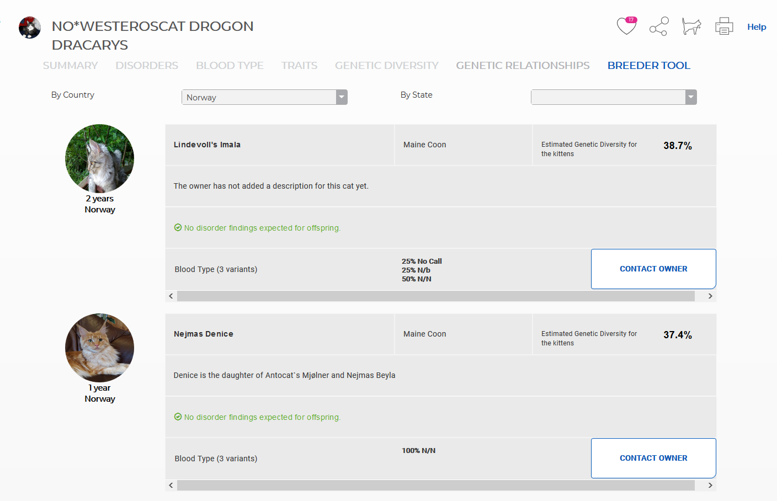Open Nejmas Denice cat photo thumbnail
Image resolution: width=777 pixels, height=501 pixels.
[99, 348]
